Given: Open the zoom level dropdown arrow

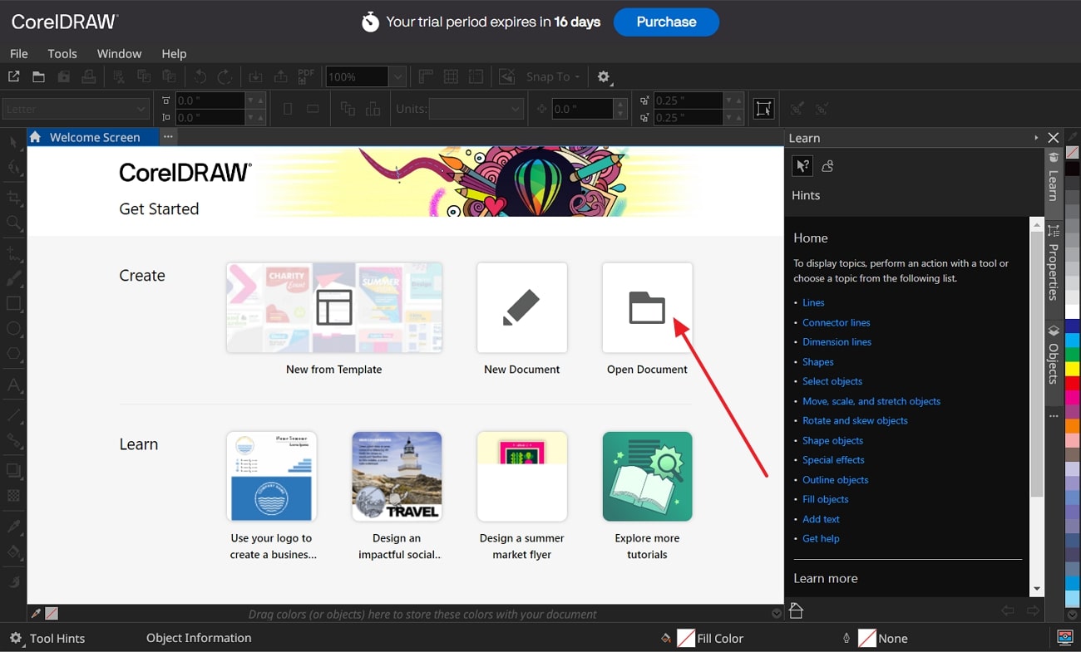Looking at the screenshot, I should click(x=398, y=76).
